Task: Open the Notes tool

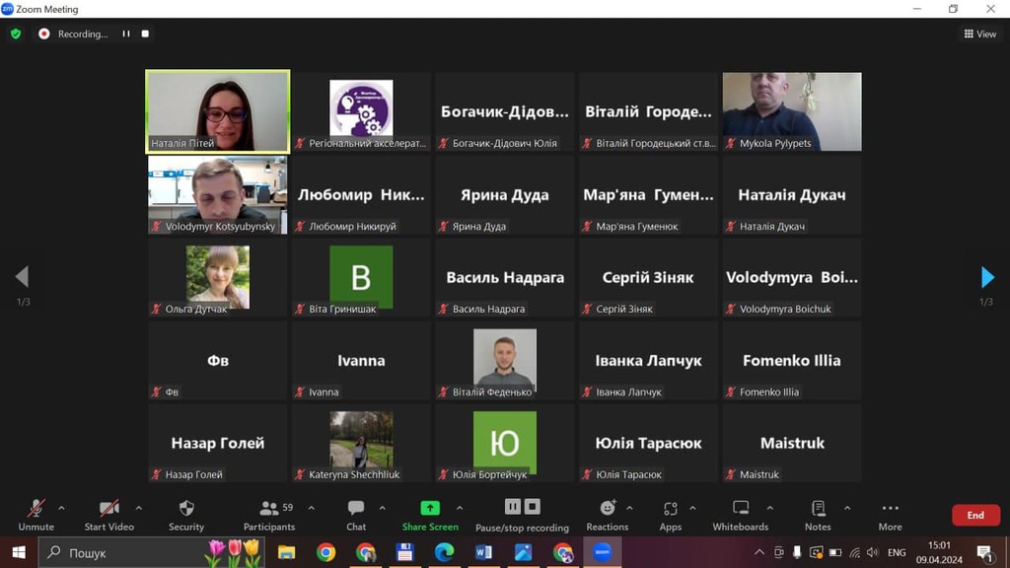Action: (x=818, y=514)
